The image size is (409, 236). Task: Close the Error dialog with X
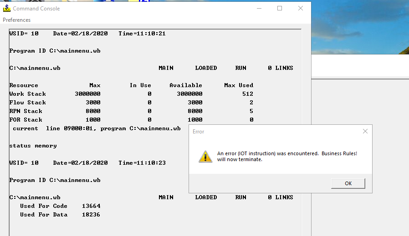pos(365,132)
